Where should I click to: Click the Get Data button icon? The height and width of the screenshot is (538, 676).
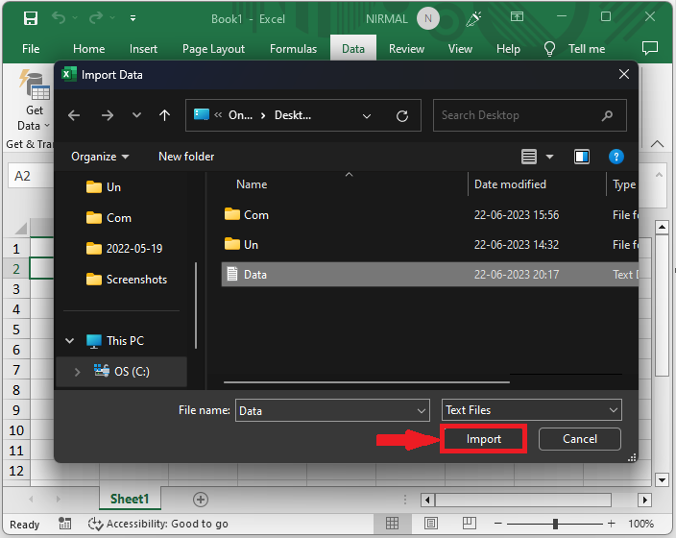[34, 85]
